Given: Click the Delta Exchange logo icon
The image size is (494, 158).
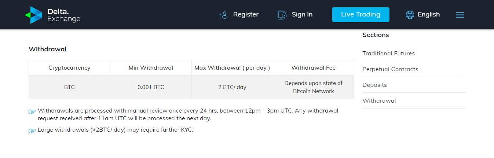Looking at the screenshot, I should [33, 15].
